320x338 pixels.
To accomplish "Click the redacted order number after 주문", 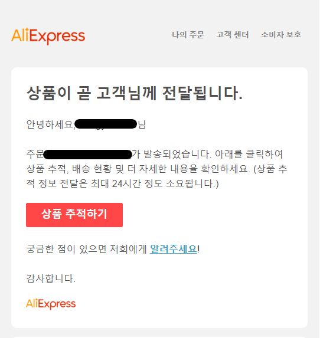I will 87,155.
